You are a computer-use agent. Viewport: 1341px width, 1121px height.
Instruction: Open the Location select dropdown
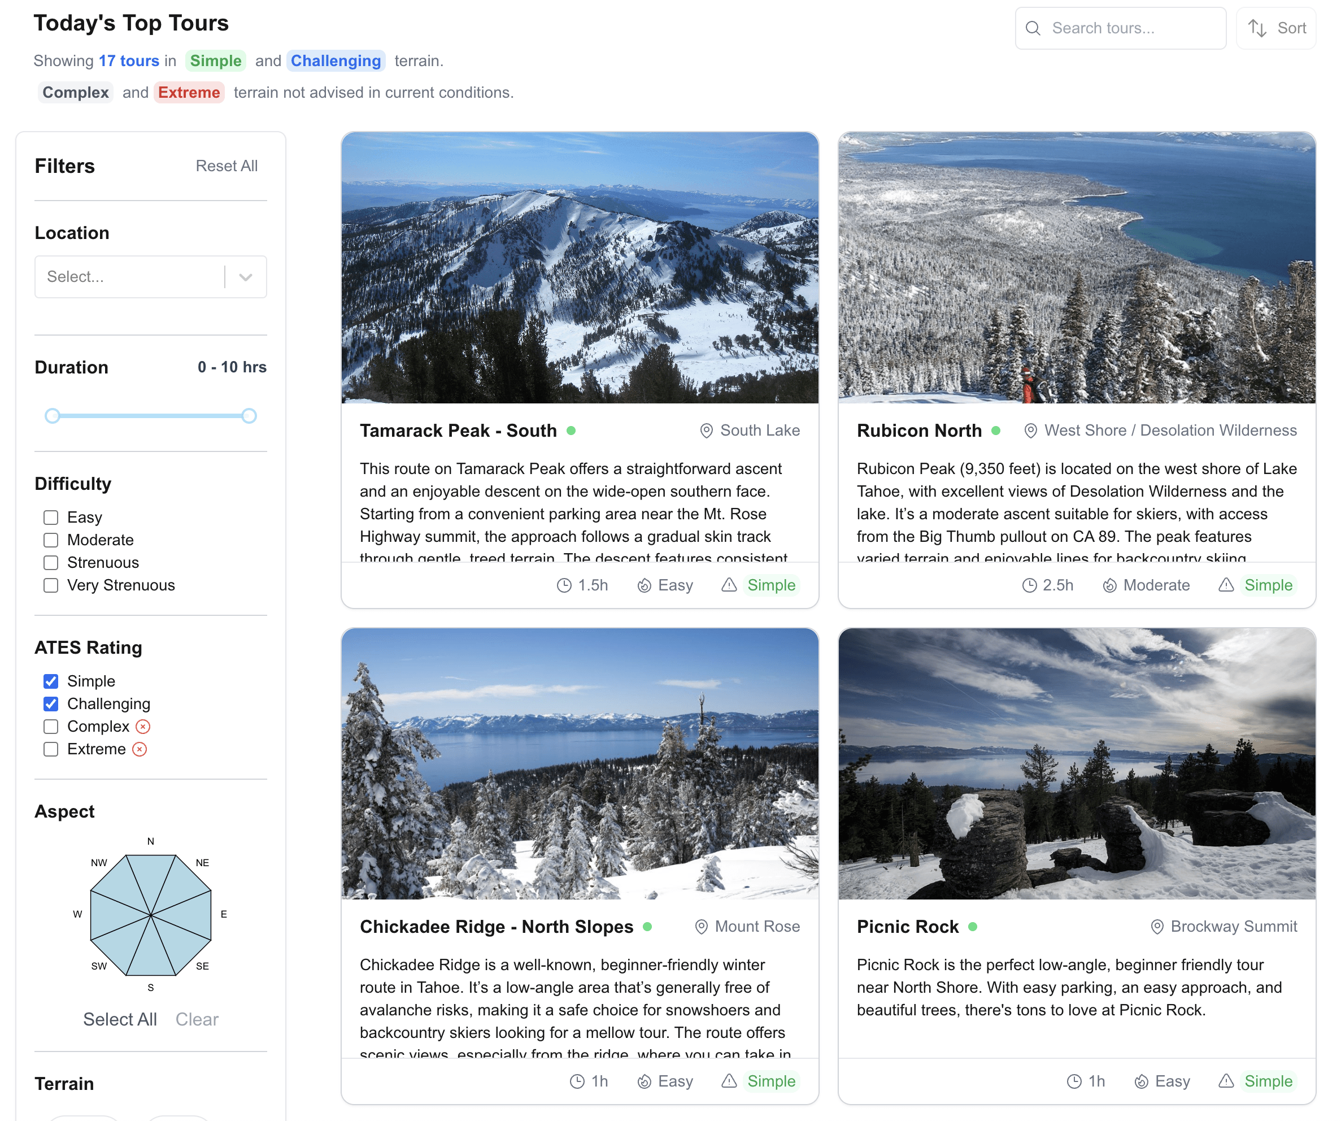click(x=151, y=276)
